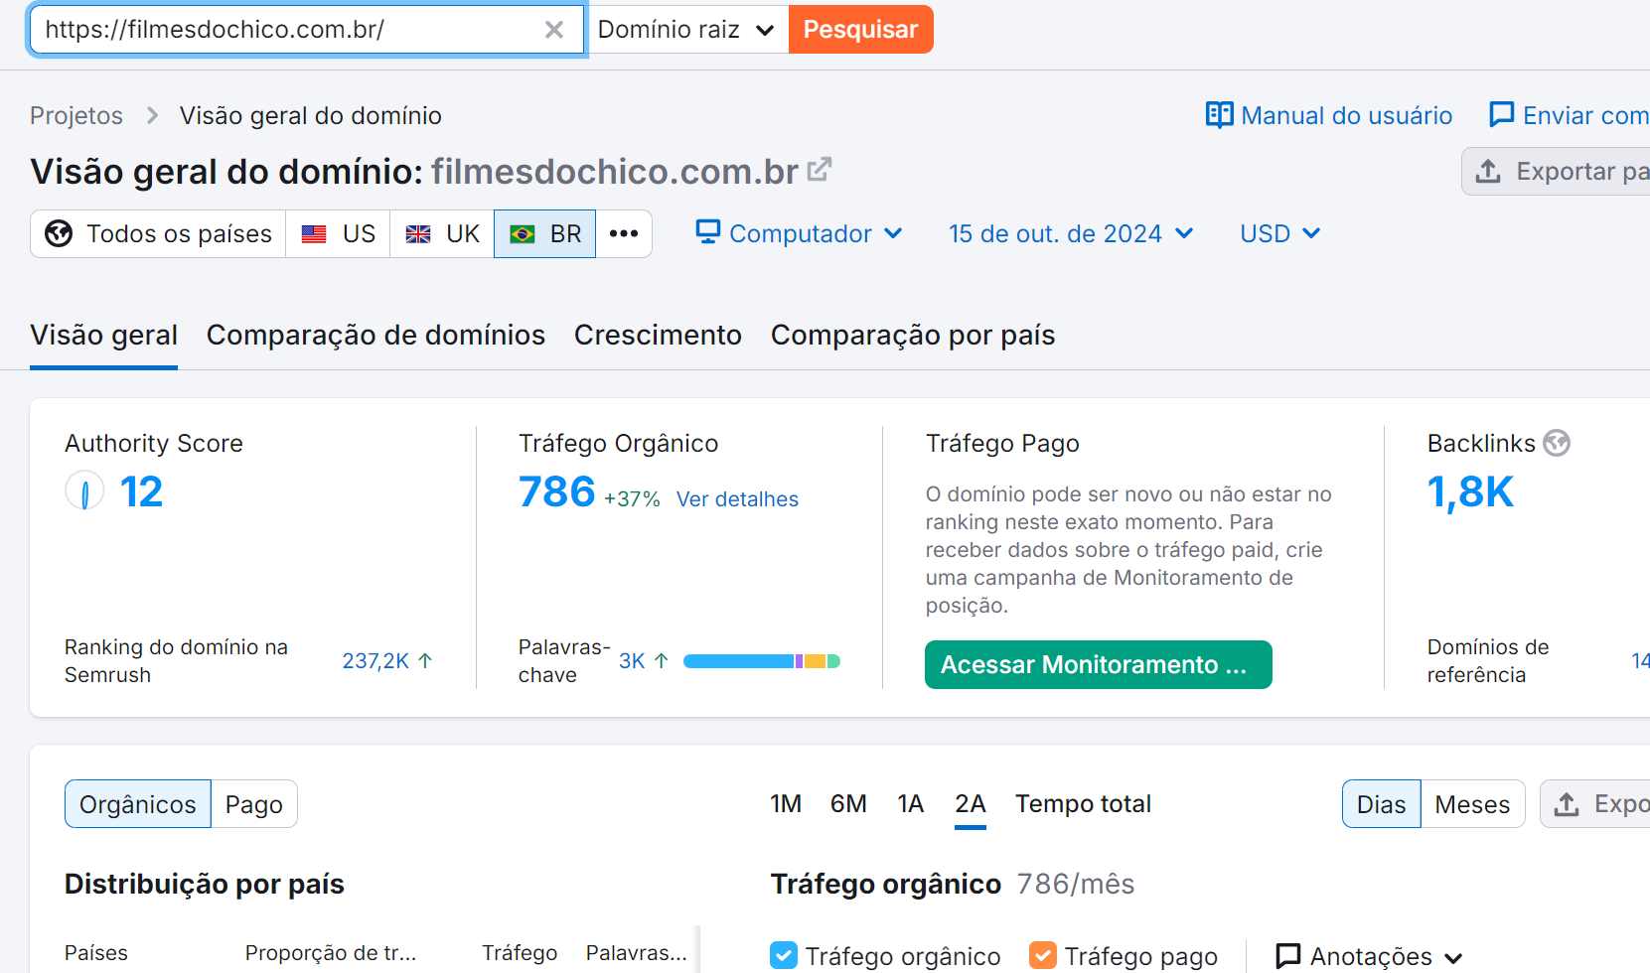Image resolution: width=1650 pixels, height=973 pixels.
Task: Open Ver detalhes for organic traffic
Action: tap(737, 499)
